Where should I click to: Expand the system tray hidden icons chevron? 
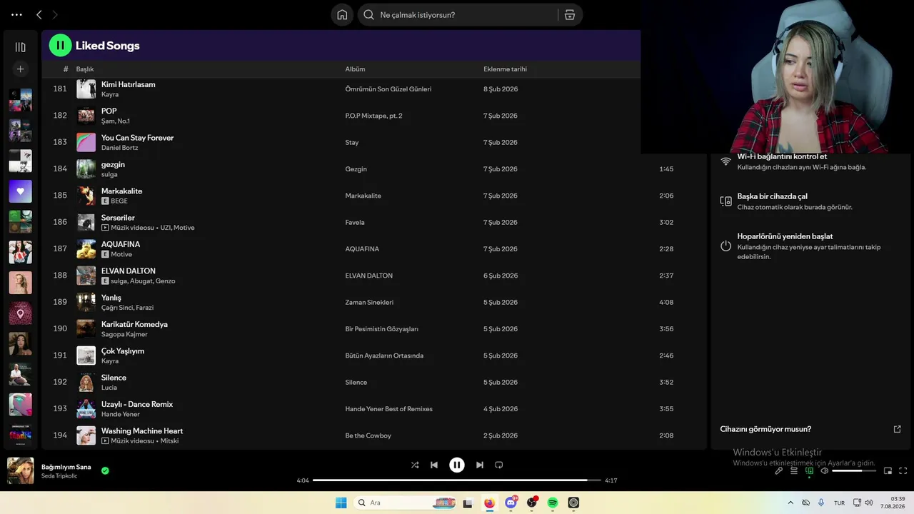(790, 503)
